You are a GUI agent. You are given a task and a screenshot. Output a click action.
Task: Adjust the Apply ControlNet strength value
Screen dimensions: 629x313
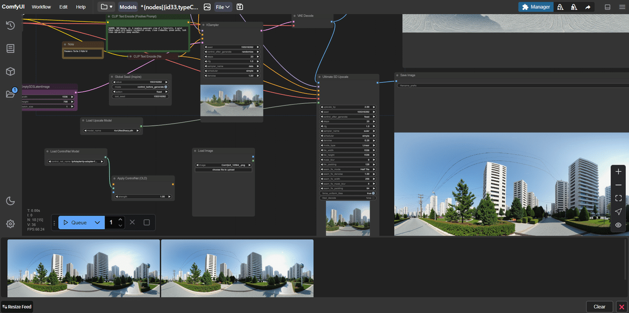[143, 197]
